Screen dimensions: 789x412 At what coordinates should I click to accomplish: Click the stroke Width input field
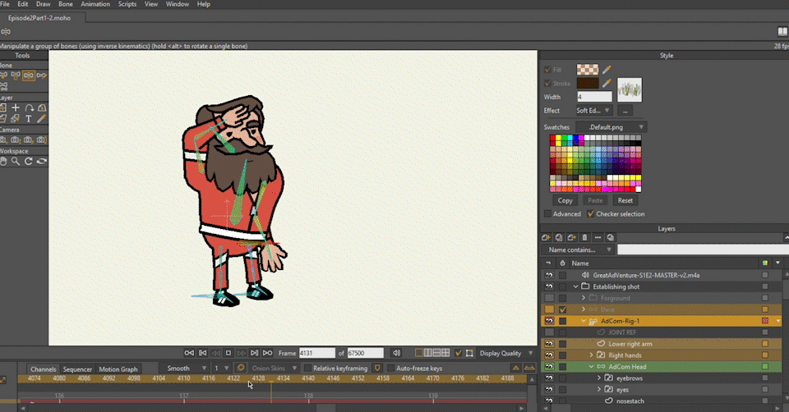(594, 97)
